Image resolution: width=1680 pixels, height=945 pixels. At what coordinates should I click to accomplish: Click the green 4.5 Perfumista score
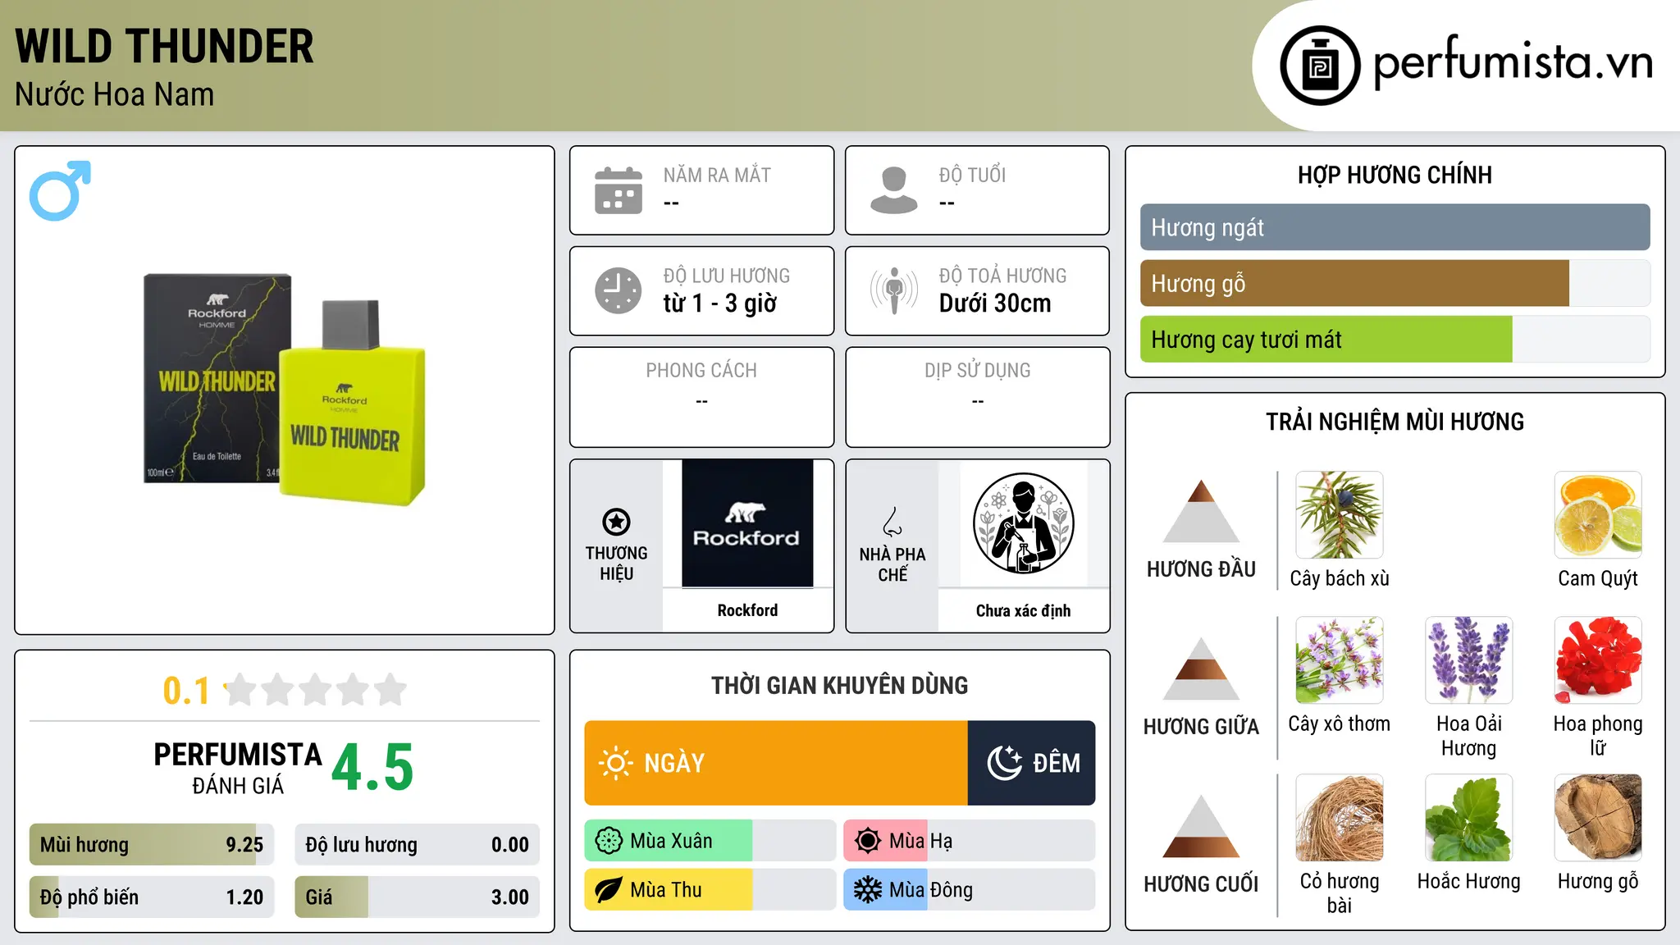[x=372, y=767]
